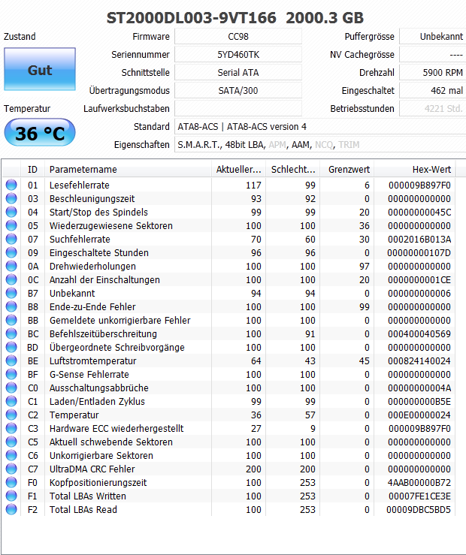
Task: Click the empty Laufwerksbuchstaben field
Action: click(x=238, y=109)
